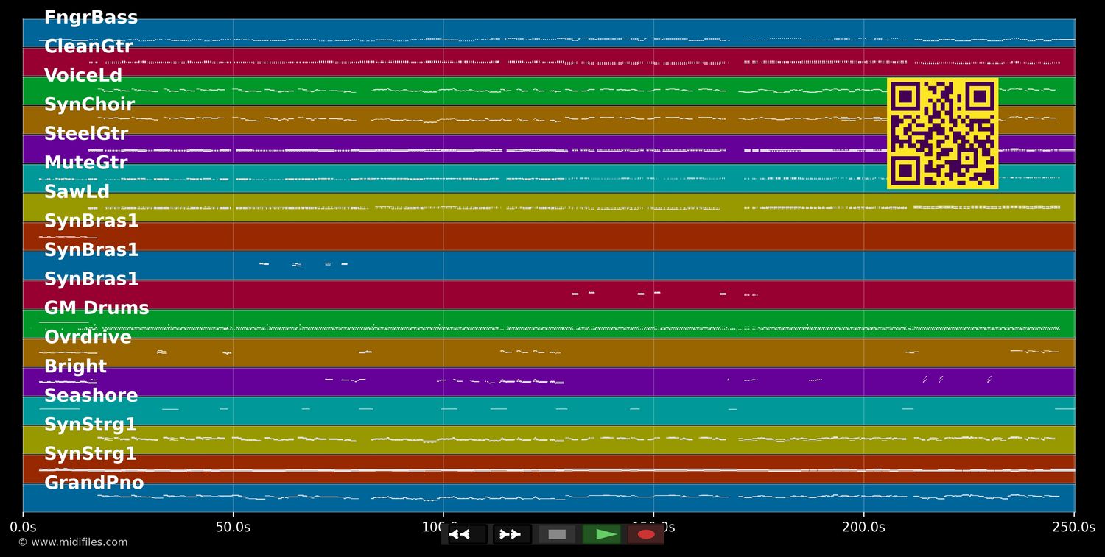Screen dimensions: 1105x557
Task: Click the MuteGtr track label
Action: tap(85, 163)
